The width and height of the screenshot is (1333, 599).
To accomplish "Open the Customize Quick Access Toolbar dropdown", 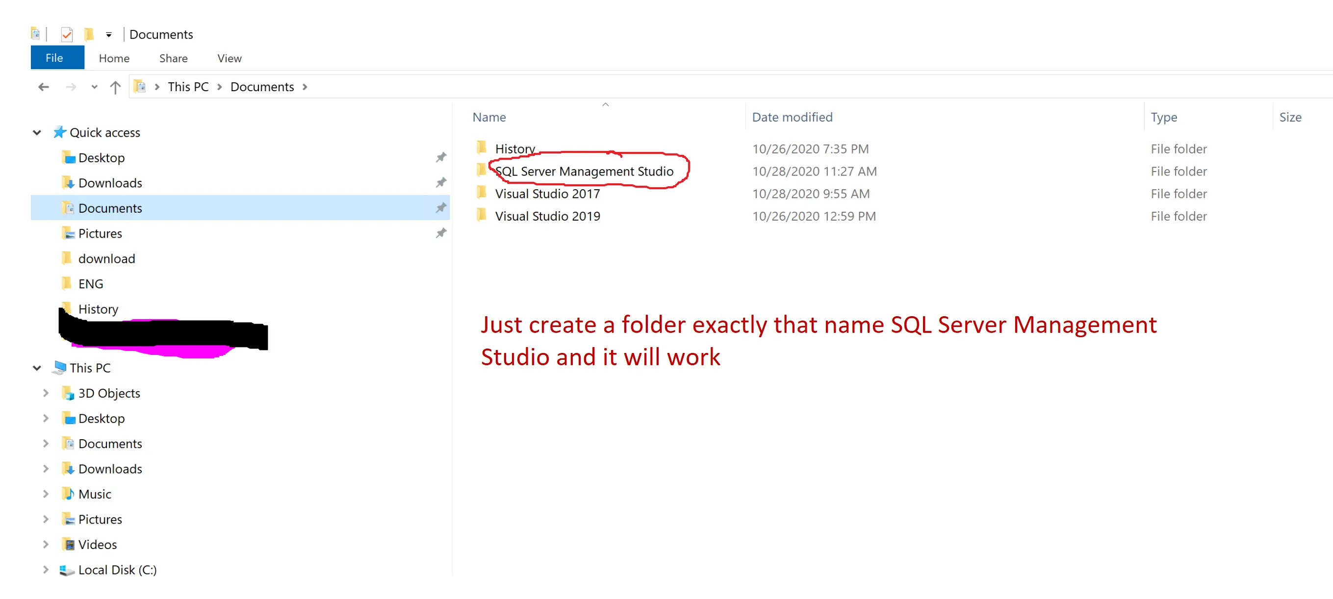I will (109, 35).
